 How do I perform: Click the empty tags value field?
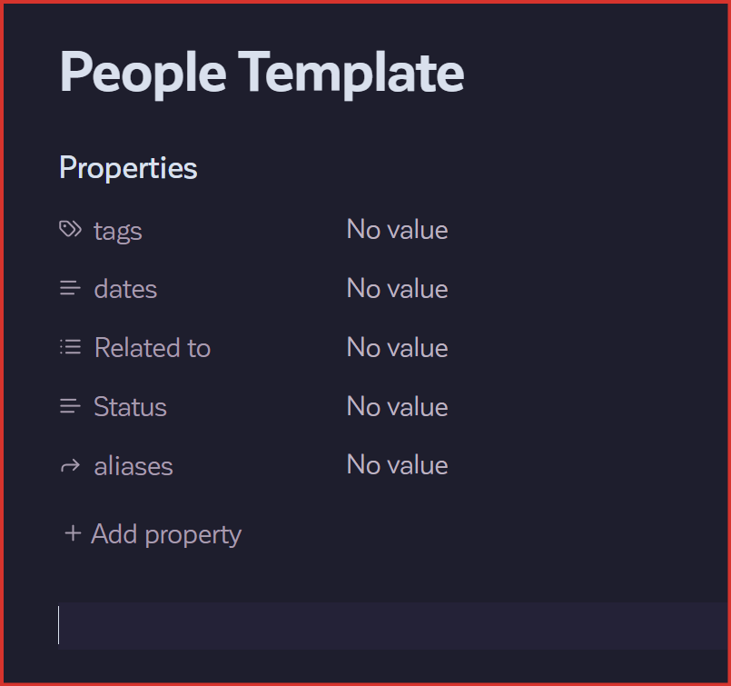397,230
